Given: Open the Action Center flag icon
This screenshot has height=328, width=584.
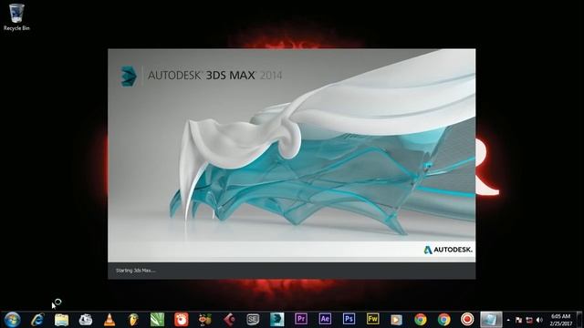Looking at the screenshot, I should tap(518, 320).
